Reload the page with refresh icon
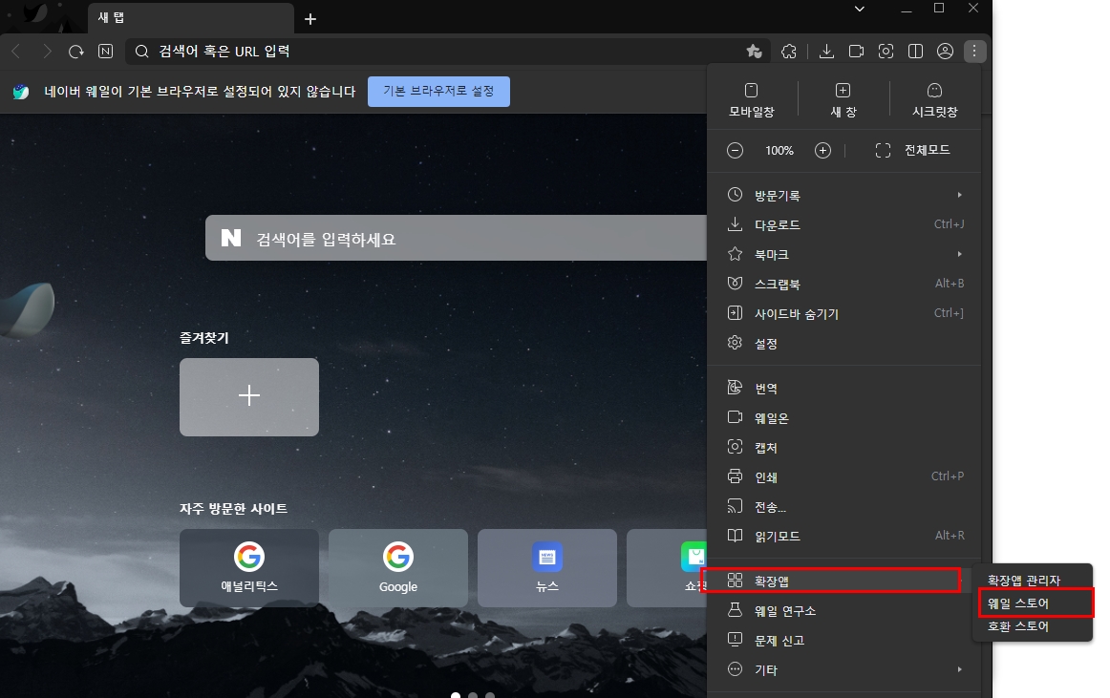 (75, 51)
